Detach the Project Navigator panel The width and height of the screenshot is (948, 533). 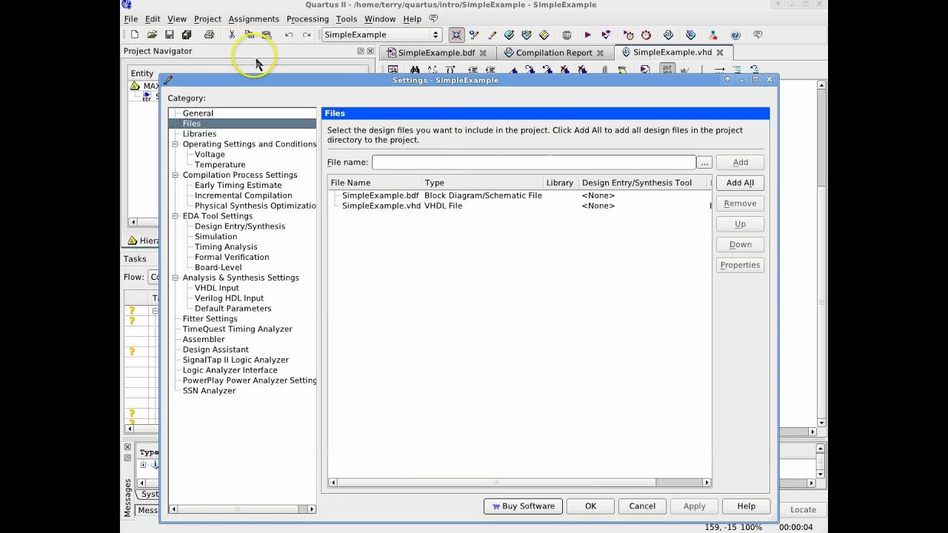[361, 51]
